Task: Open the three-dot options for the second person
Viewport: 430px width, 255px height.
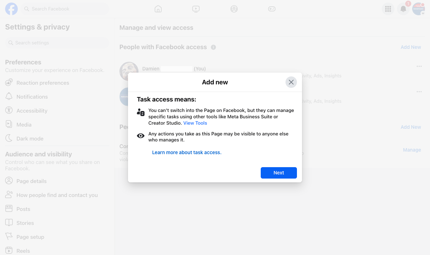Action: [419, 92]
